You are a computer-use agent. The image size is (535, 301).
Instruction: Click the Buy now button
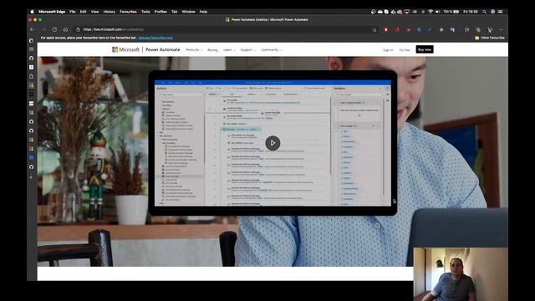(425, 49)
